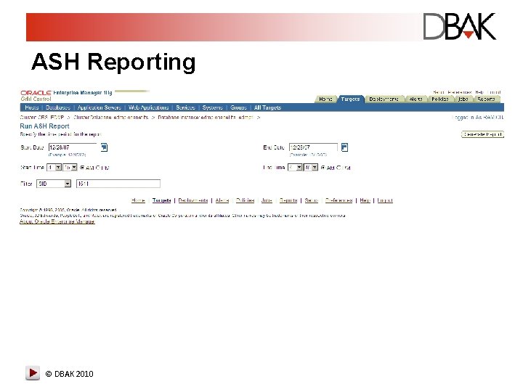Click the footer Logout link
523x392 pixels.
coord(385,200)
